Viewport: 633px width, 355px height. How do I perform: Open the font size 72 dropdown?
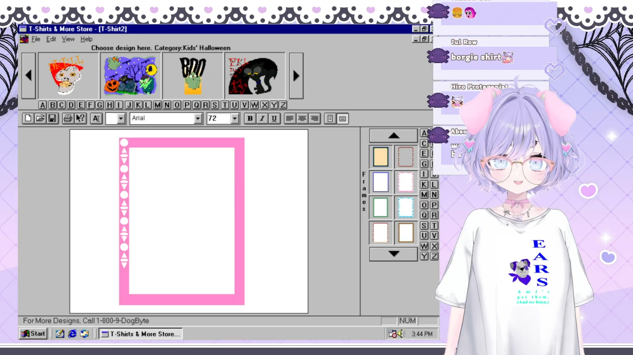235,118
